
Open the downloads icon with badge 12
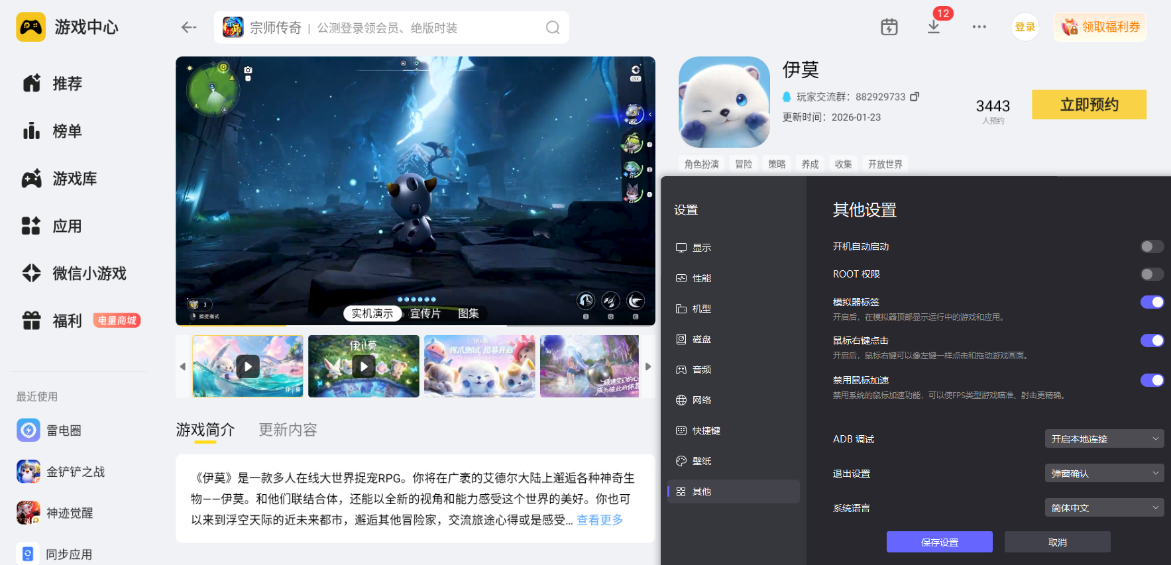pyautogui.click(x=934, y=27)
